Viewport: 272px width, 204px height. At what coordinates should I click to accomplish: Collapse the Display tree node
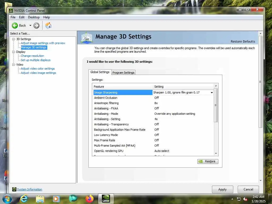pyautogui.click(x=13, y=52)
